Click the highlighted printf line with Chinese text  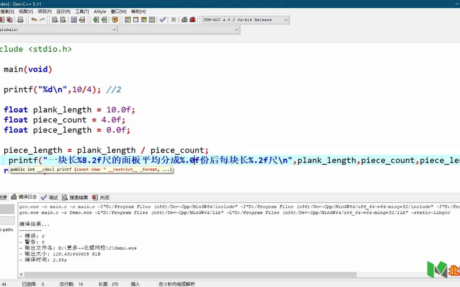coord(230,160)
